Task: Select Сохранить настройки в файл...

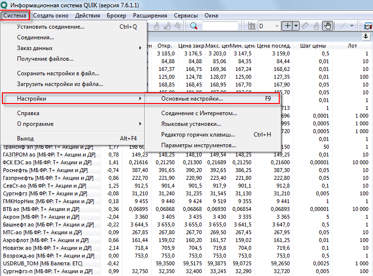Action: (x=74, y=73)
